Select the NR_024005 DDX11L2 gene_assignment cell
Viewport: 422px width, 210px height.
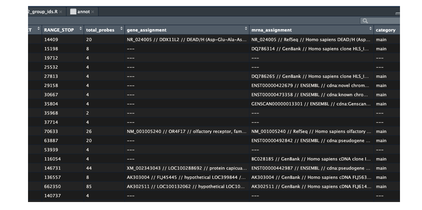[187, 40]
